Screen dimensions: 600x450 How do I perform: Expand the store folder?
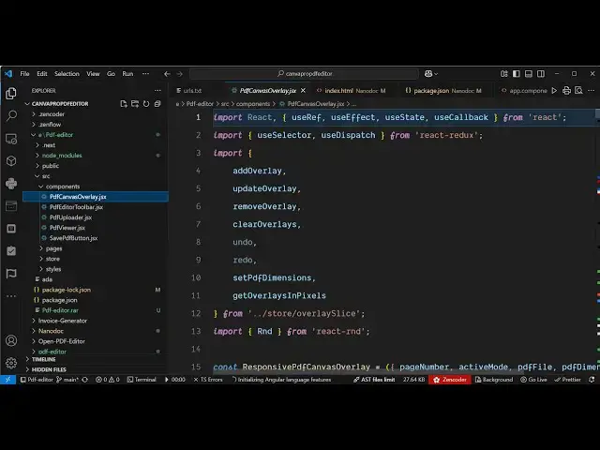[52, 259]
